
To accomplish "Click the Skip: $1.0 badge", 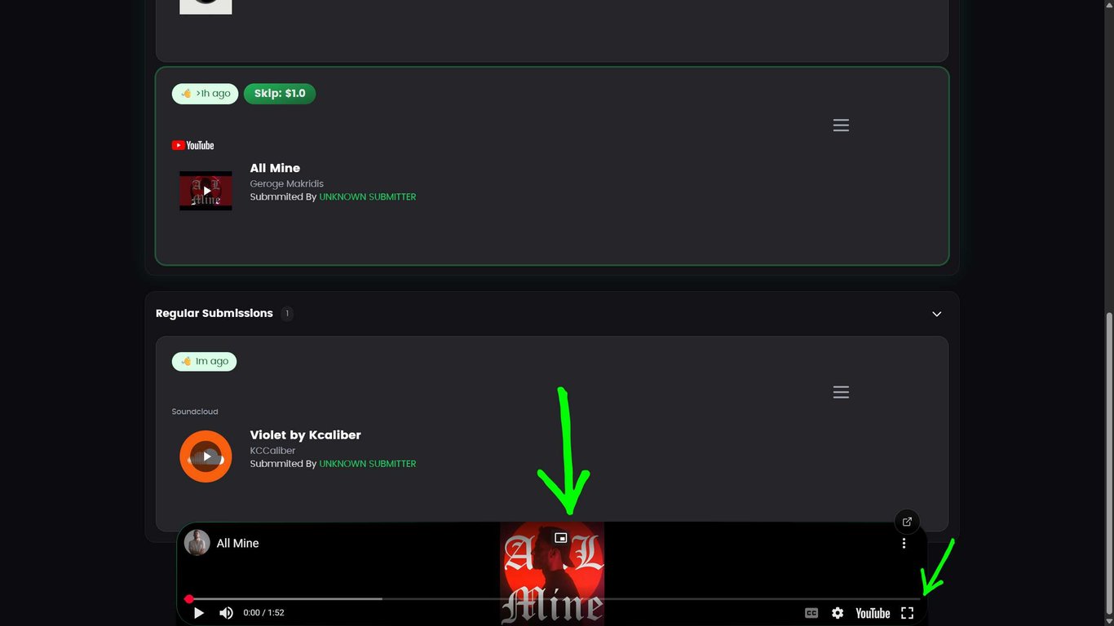I will 280,94.
